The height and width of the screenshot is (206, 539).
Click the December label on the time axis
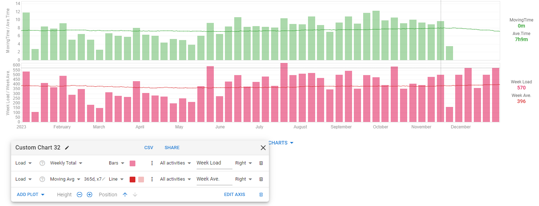(461, 127)
